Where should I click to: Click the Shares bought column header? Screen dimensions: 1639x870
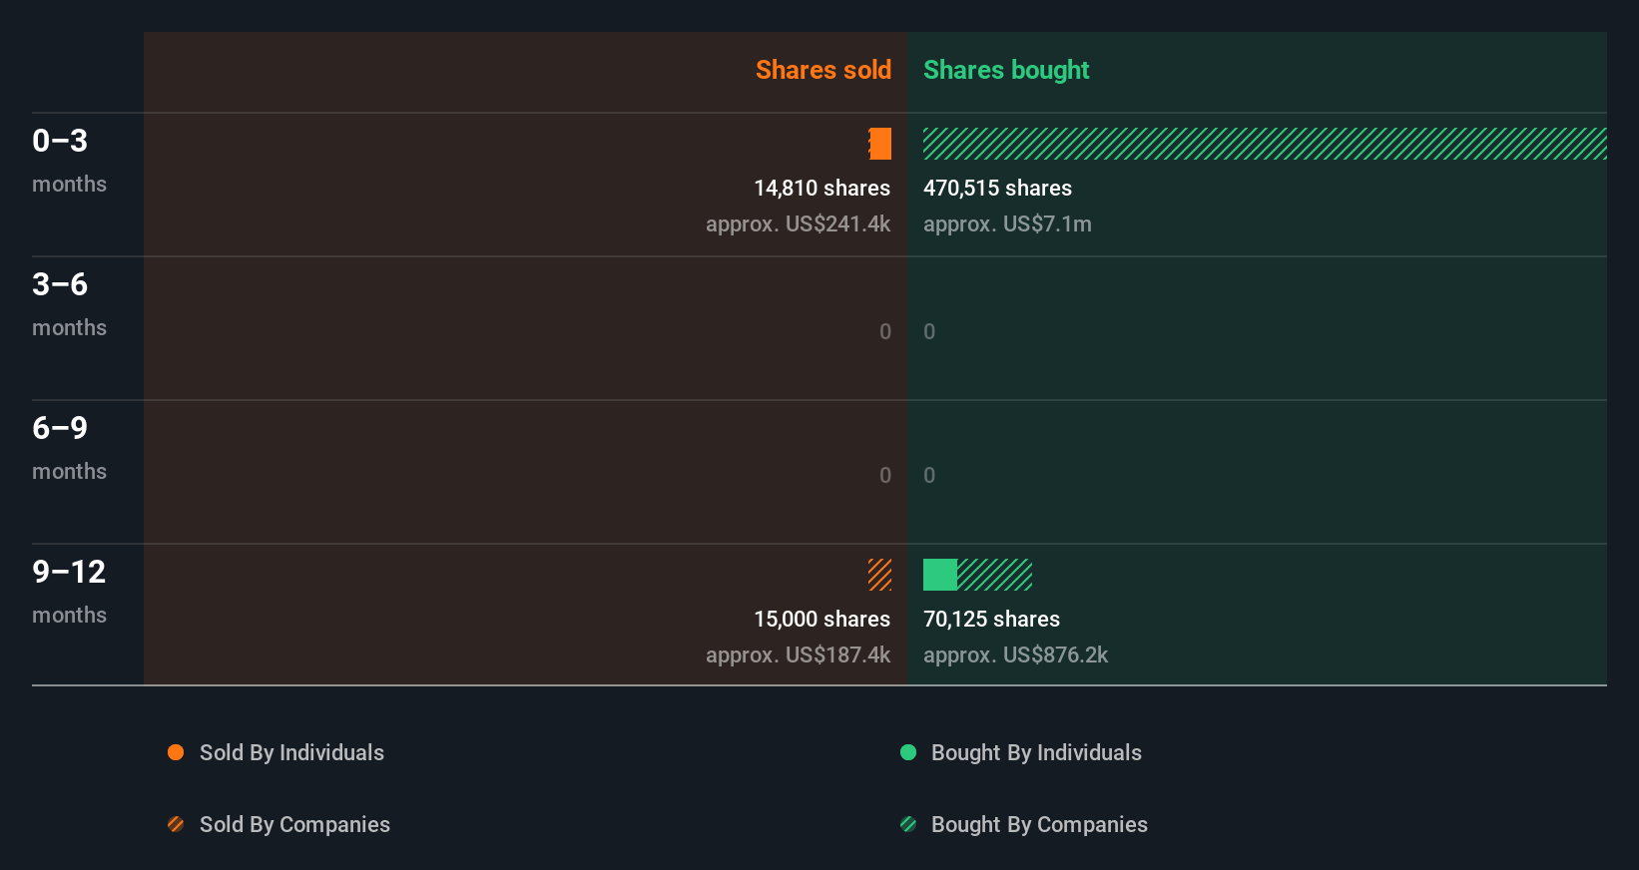[1006, 70]
